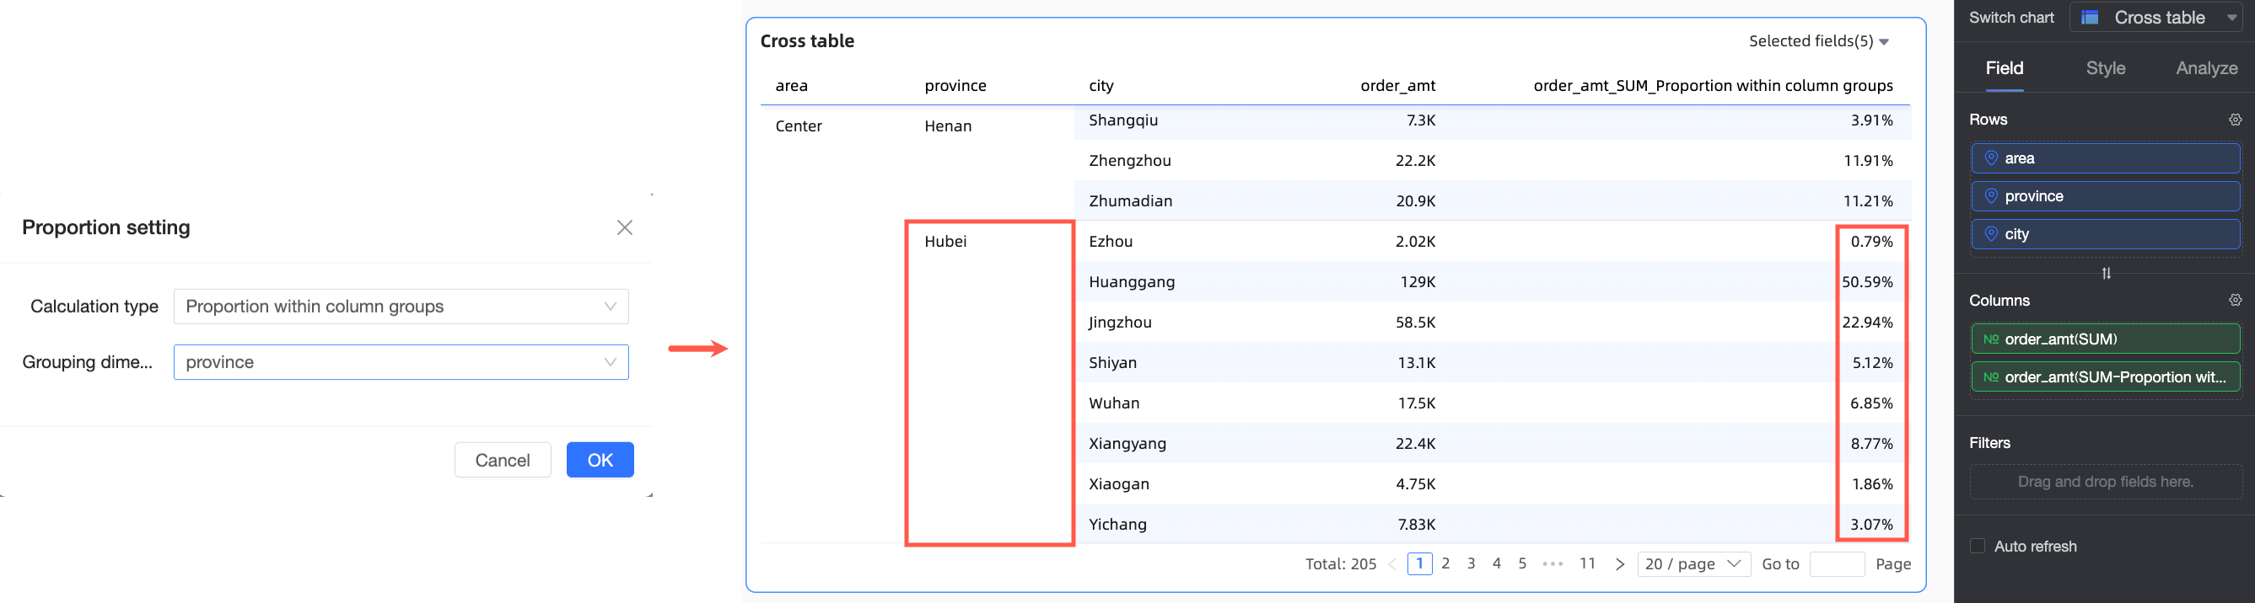Open the Calculation type dropdown

pos(401,307)
